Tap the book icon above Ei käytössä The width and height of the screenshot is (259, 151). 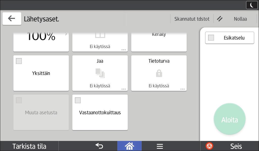point(100,35)
